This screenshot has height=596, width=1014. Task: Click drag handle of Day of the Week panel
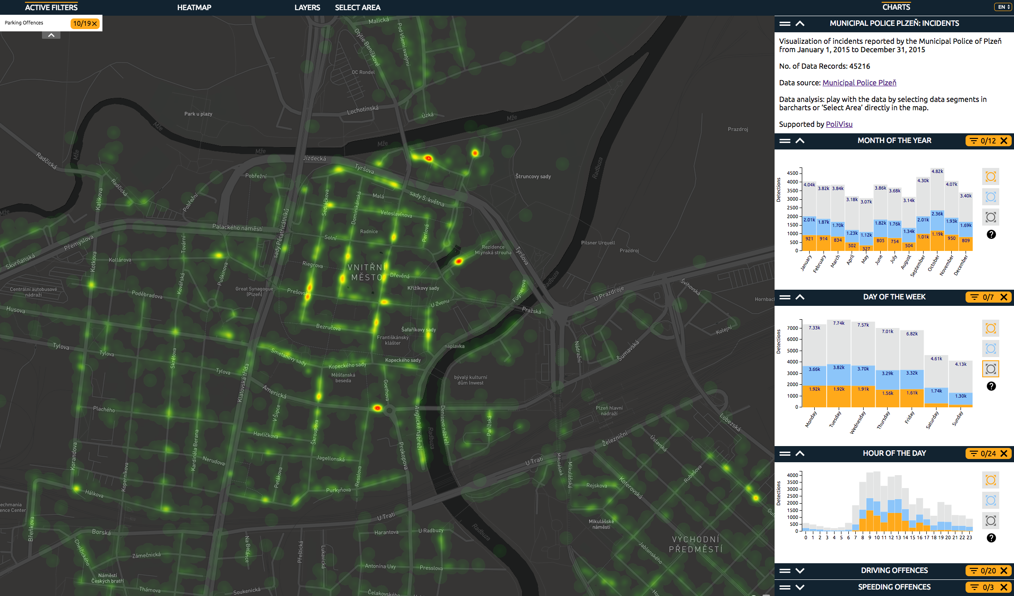pos(785,297)
